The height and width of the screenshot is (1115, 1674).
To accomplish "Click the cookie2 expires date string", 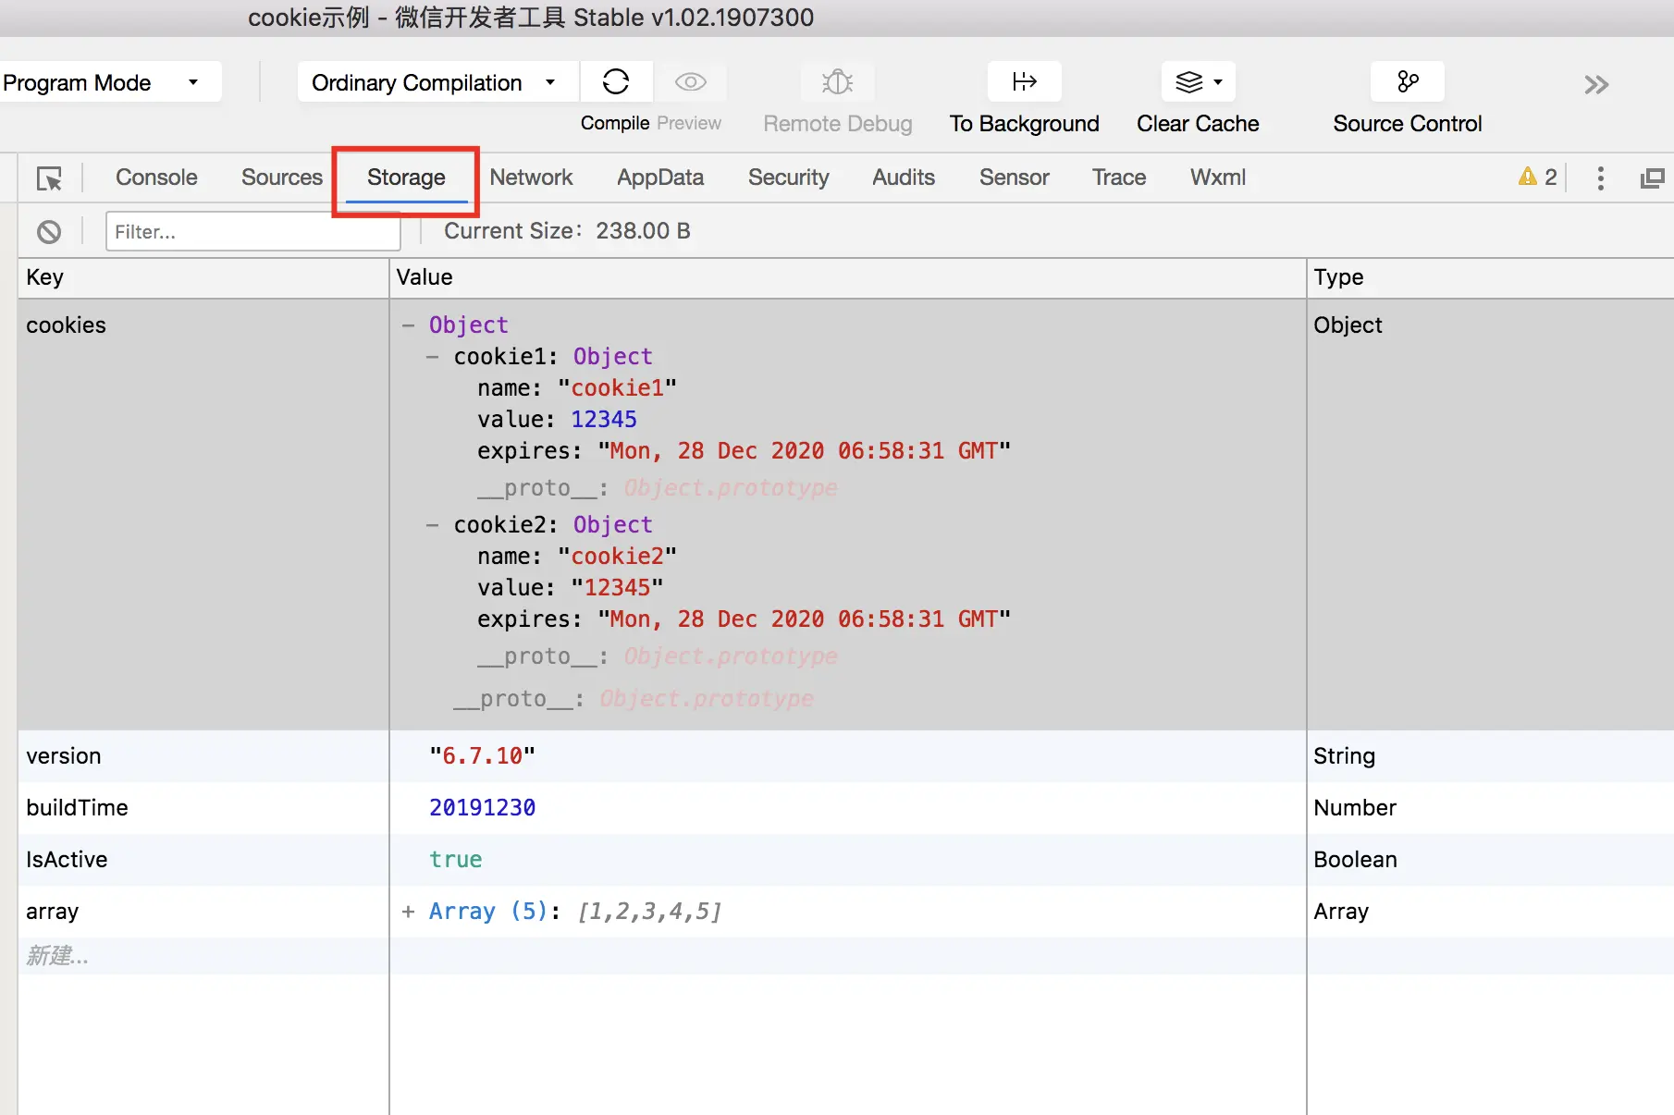I will pos(804,619).
